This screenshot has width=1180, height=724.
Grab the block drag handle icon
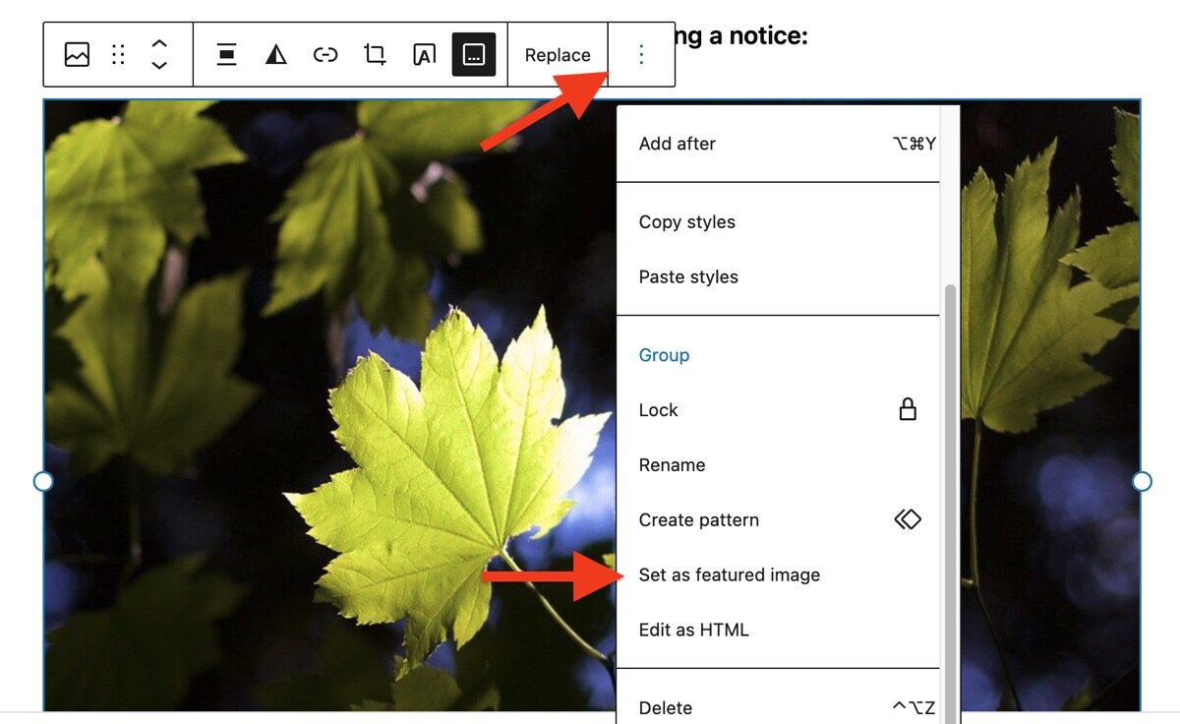[118, 55]
